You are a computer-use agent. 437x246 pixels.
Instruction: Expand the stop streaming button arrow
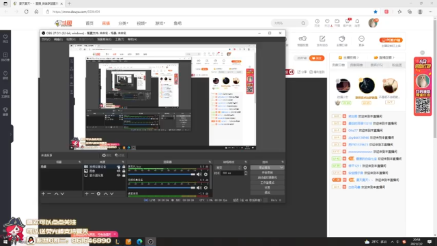click(x=281, y=167)
